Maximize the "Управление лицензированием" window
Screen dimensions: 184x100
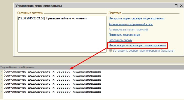tap(176, 6)
